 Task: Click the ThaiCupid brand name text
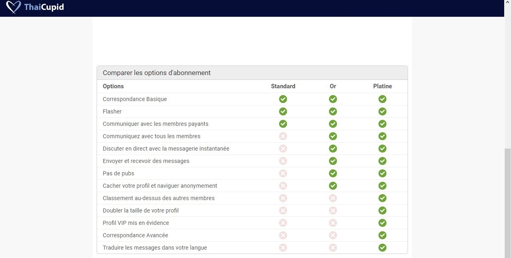(x=44, y=7)
